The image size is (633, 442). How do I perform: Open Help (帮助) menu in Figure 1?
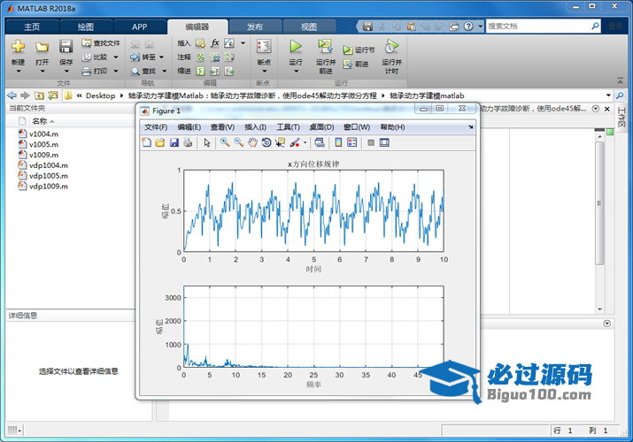point(392,127)
